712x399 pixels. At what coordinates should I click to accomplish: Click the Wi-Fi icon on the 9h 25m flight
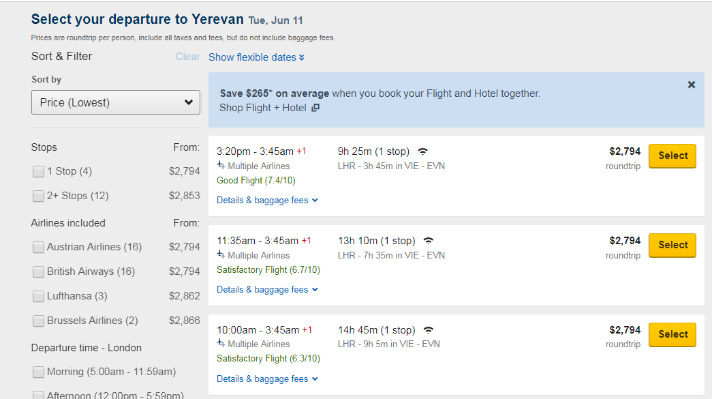tap(422, 151)
